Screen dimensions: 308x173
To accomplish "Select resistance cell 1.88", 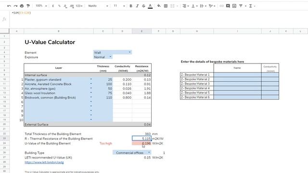I will click(141, 93).
